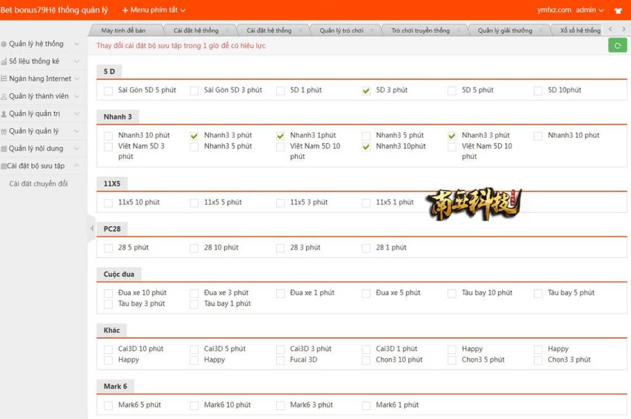Check the Tàu bay 5 phút checkbox
This screenshot has height=419, width=631.
(538, 293)
